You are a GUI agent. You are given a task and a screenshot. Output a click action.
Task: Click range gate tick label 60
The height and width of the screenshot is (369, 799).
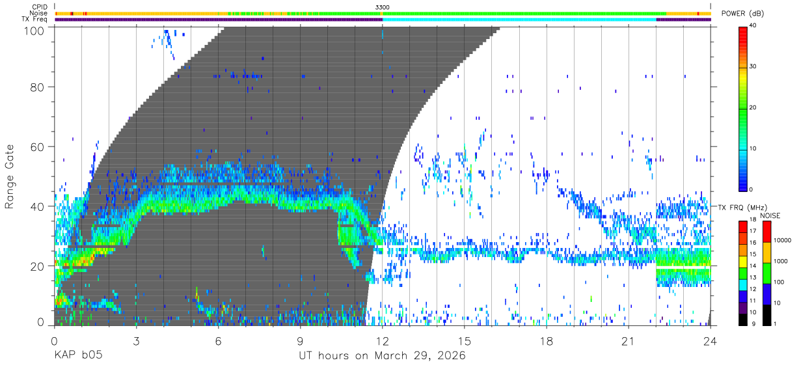coord(37,146)
